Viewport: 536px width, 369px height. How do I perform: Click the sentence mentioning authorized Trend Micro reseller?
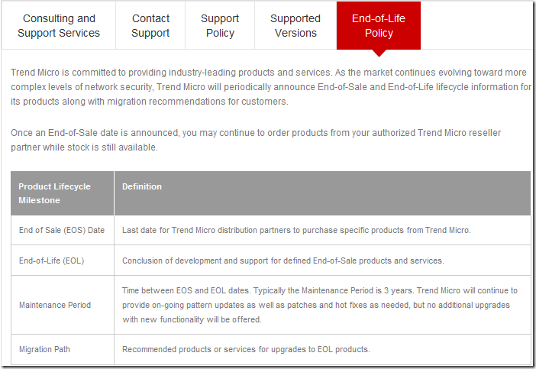(x=256, y=140)
